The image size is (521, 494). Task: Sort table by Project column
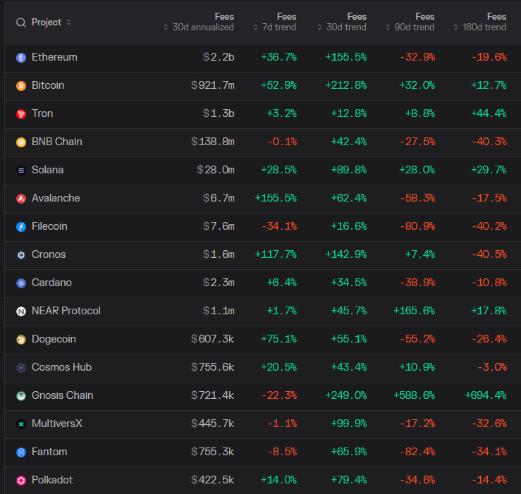click(51, 23)
